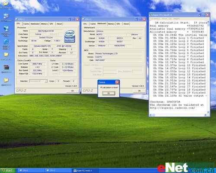Click the Sensor value Winbond
The image size is (216, 173).
102,46
